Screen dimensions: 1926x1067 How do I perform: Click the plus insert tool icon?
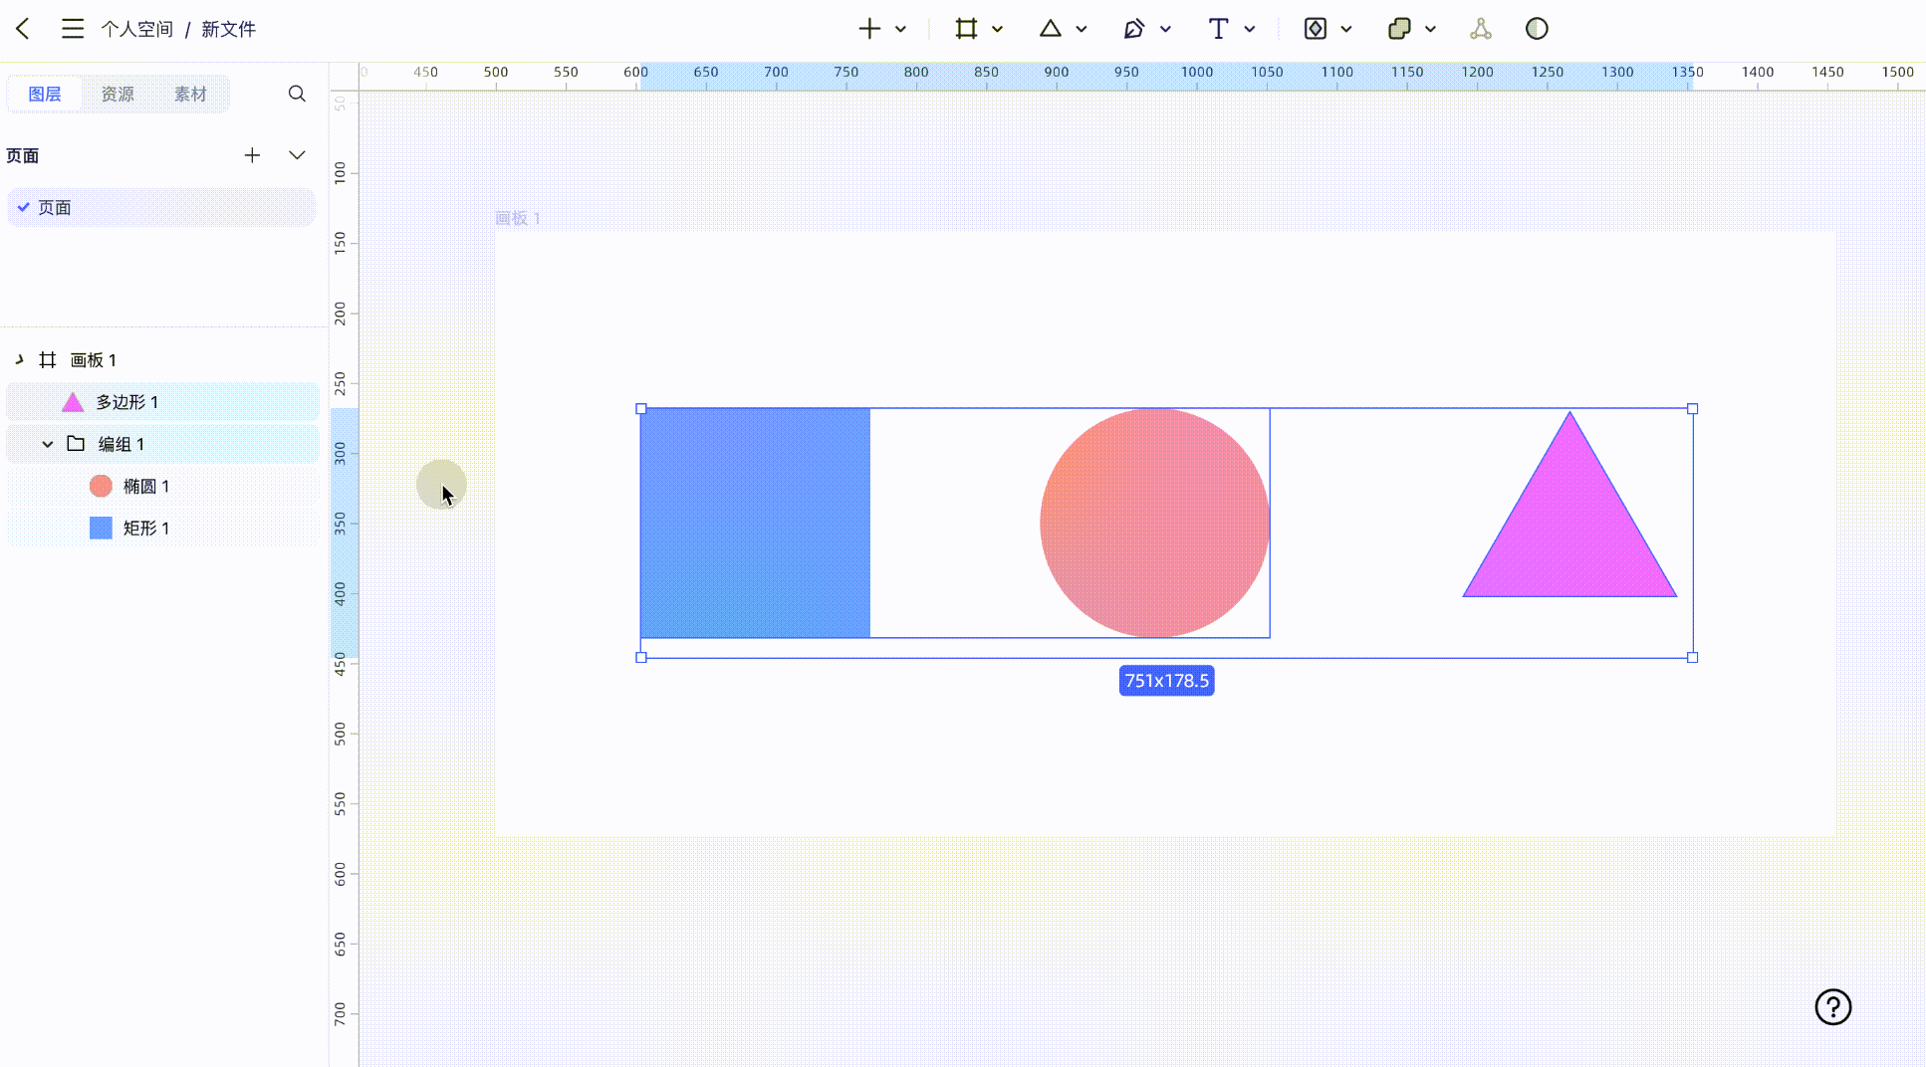869,29
